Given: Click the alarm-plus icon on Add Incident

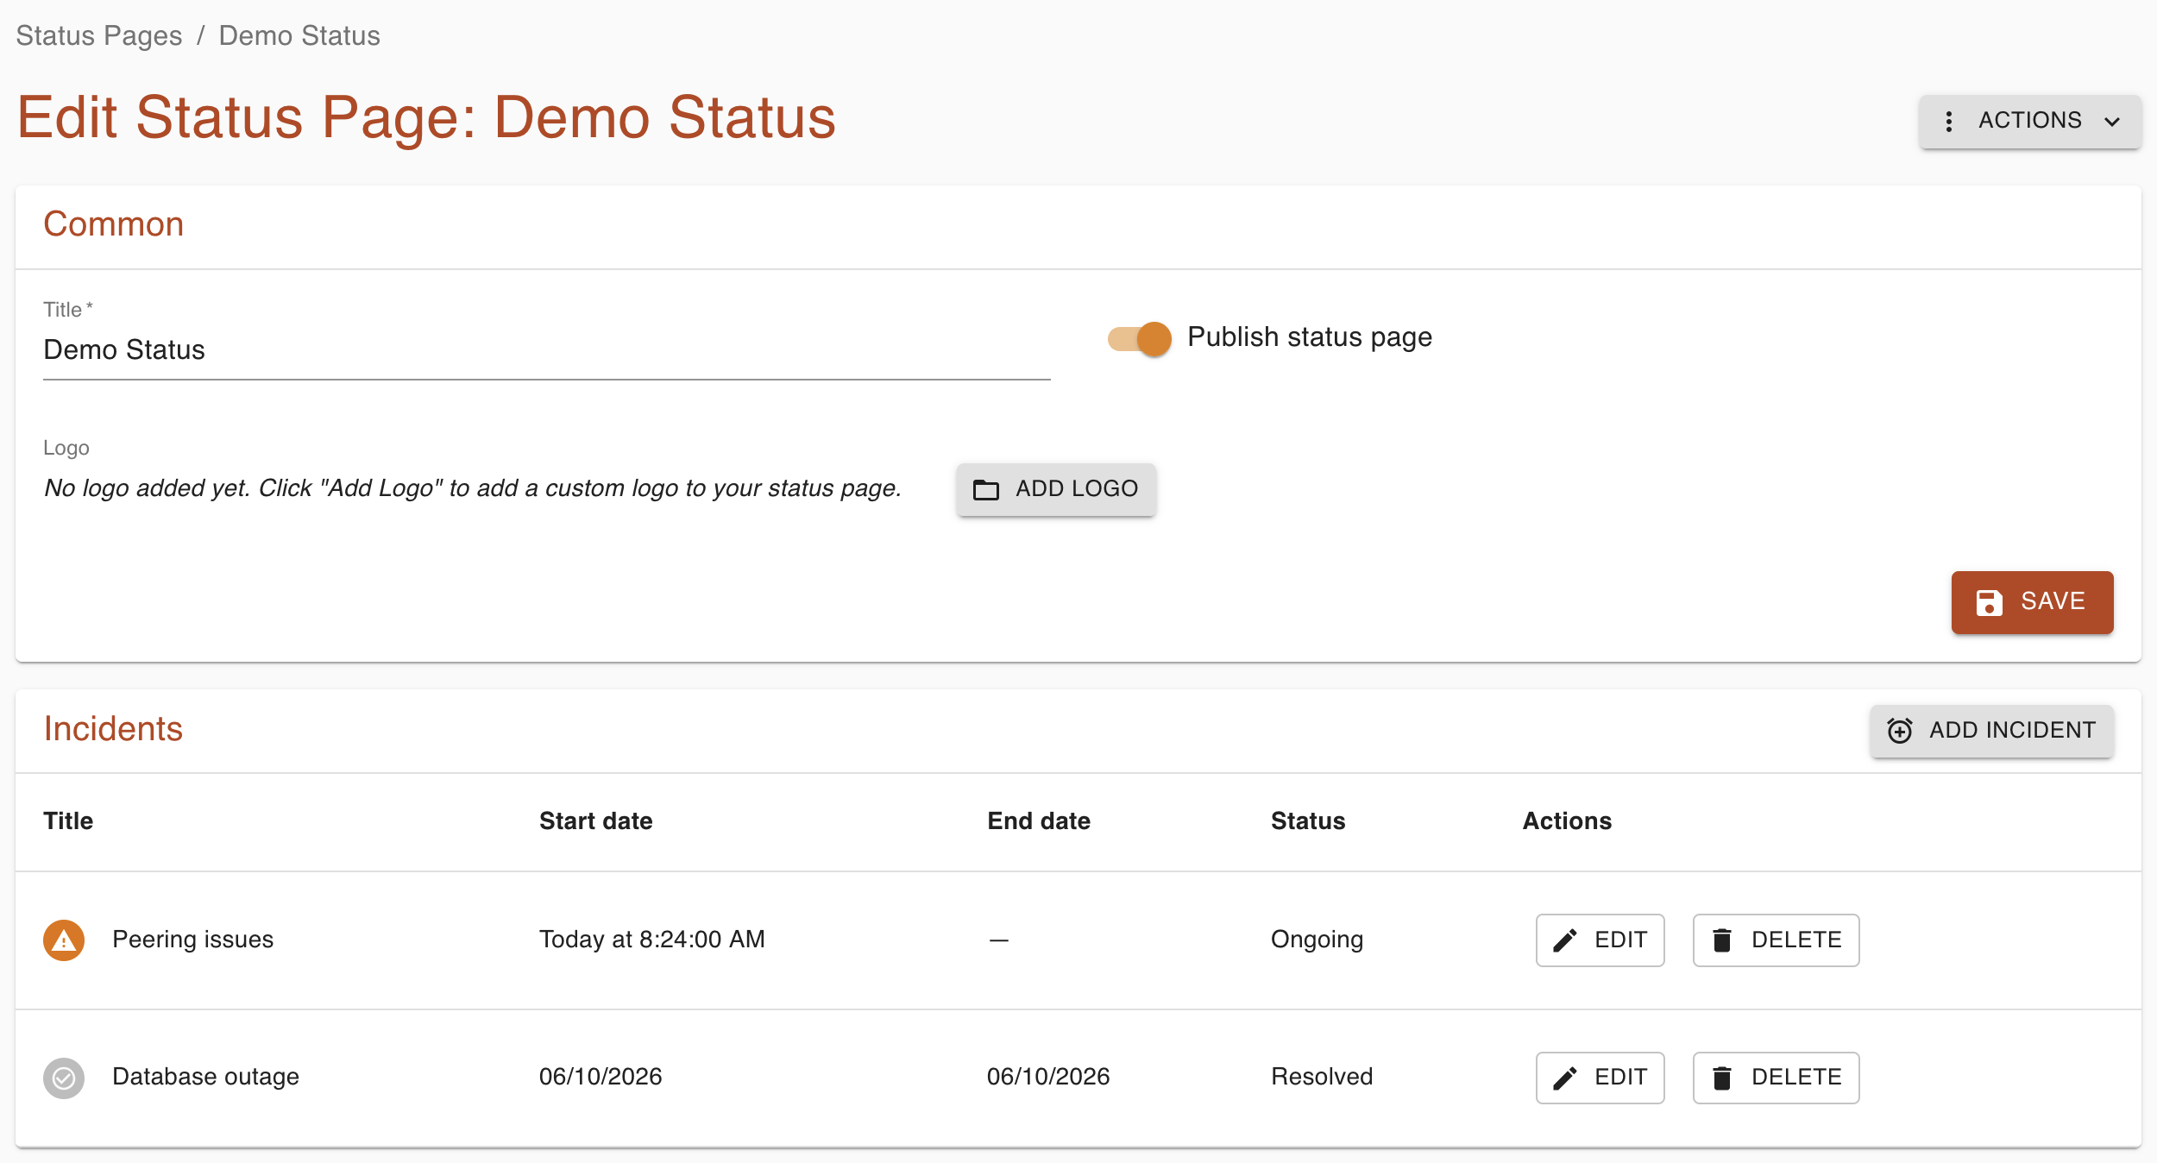Looking at the screenshot, I should click(x=1899, y=731).
